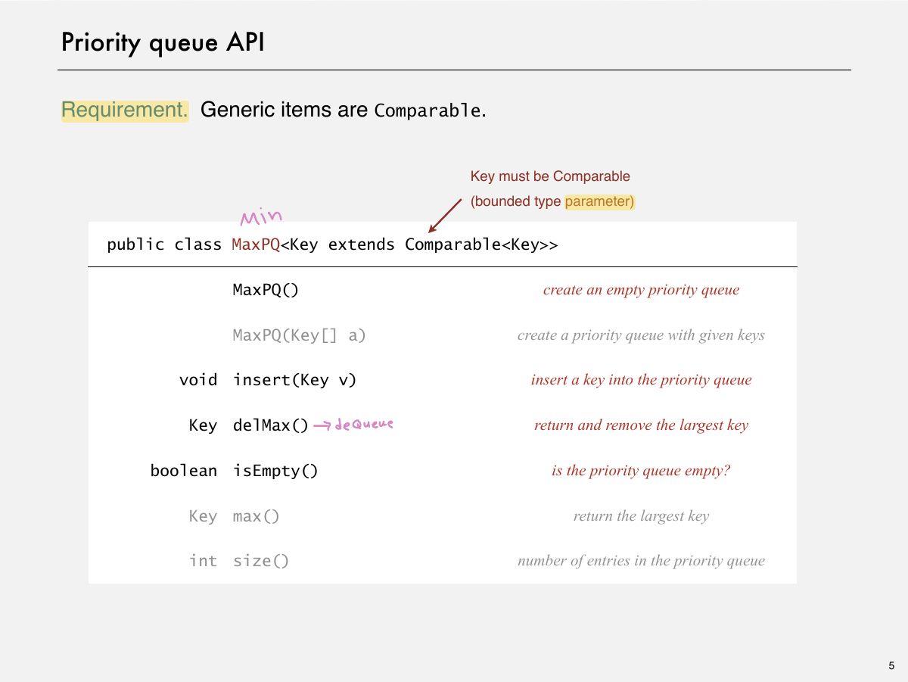This screenshot has height=682, width=908.
Task: Click the monospaced word 'Comparable.' in the requirement line
Action: pyautogui.click(x=431, y=111)
